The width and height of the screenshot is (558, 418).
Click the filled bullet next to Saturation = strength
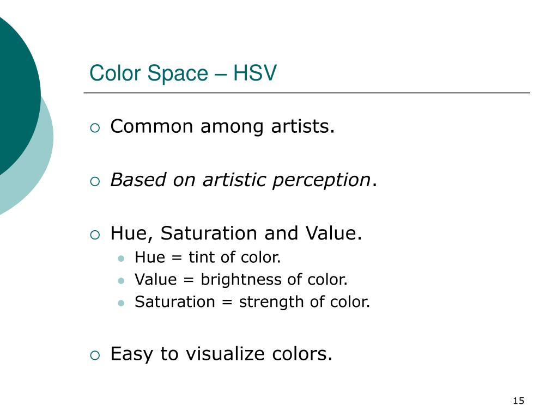pyautogui.click(x=121, y=303)
